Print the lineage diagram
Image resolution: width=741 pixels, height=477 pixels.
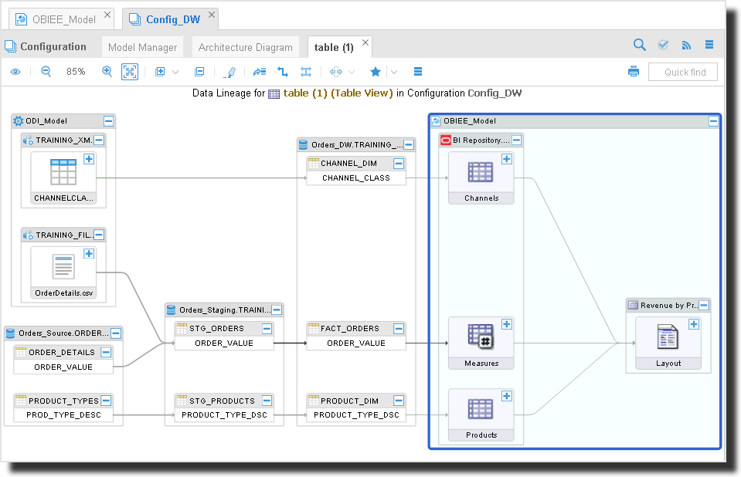[634, 72]
